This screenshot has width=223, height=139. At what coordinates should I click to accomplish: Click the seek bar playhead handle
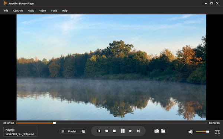[x=54, y=123]
